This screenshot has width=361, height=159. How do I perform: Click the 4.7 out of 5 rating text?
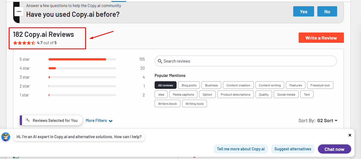(47, 43)
